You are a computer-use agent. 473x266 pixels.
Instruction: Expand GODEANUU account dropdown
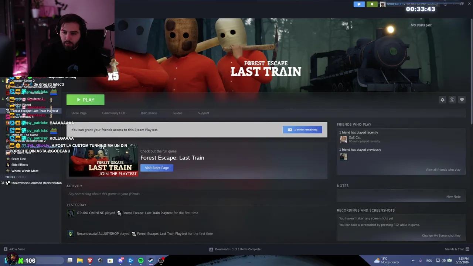click(x=405, y=4)
